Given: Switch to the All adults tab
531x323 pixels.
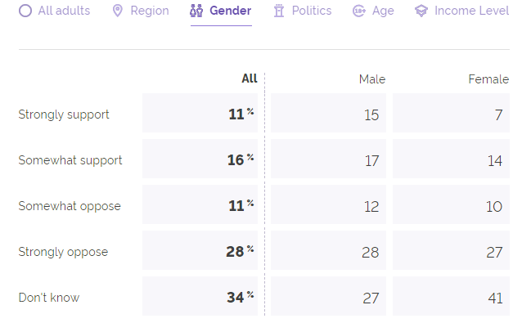Looking at the screenshot, I should pyautogui.click(x=55, y=11).
